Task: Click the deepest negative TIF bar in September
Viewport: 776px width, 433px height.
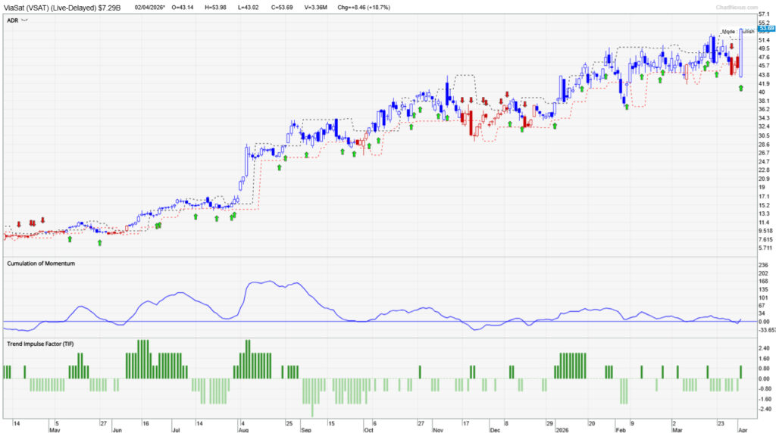Action: 312,397
